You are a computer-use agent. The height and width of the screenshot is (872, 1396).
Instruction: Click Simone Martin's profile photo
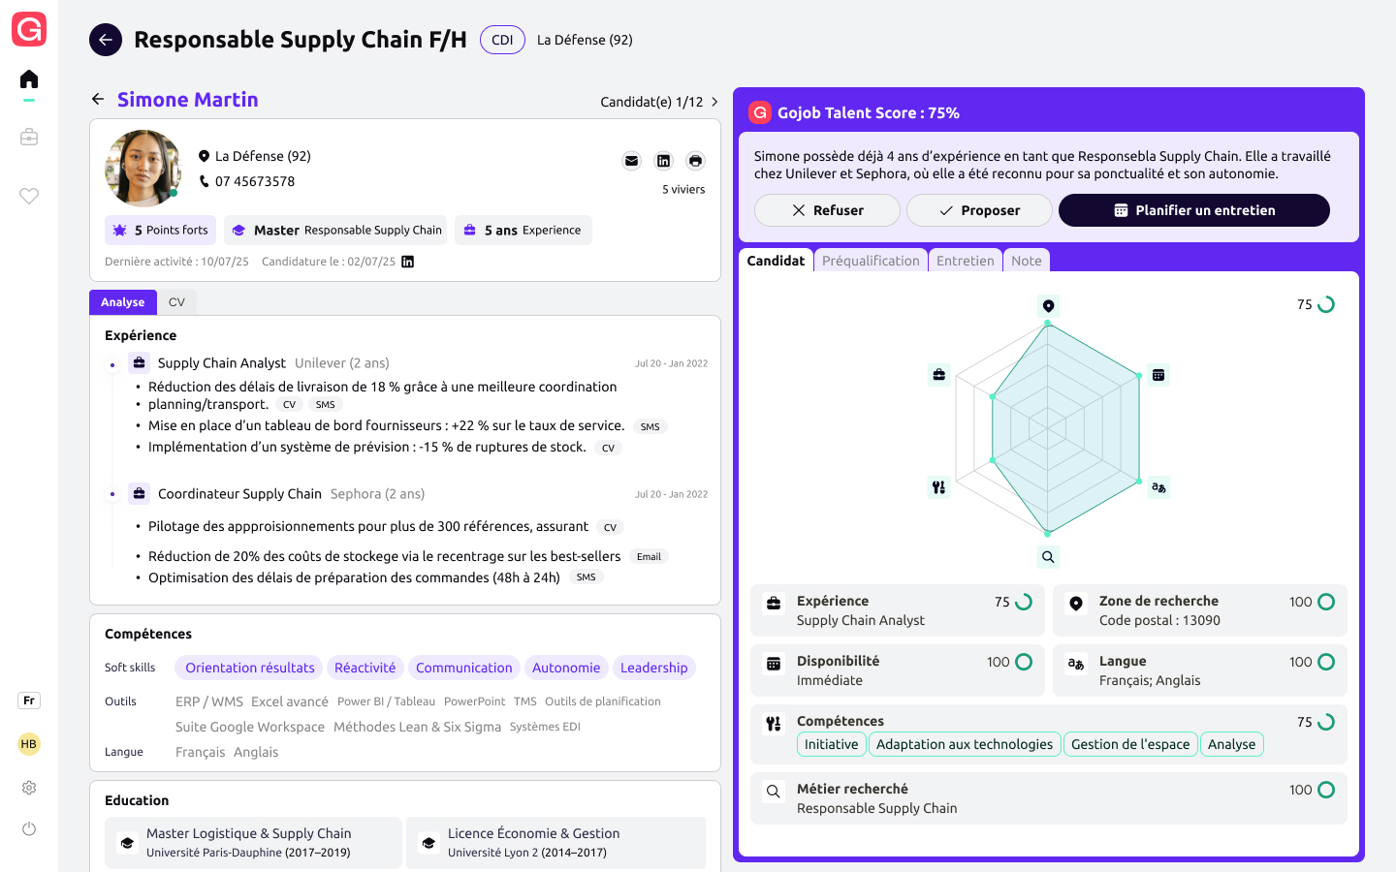click(x=143, y=169)
